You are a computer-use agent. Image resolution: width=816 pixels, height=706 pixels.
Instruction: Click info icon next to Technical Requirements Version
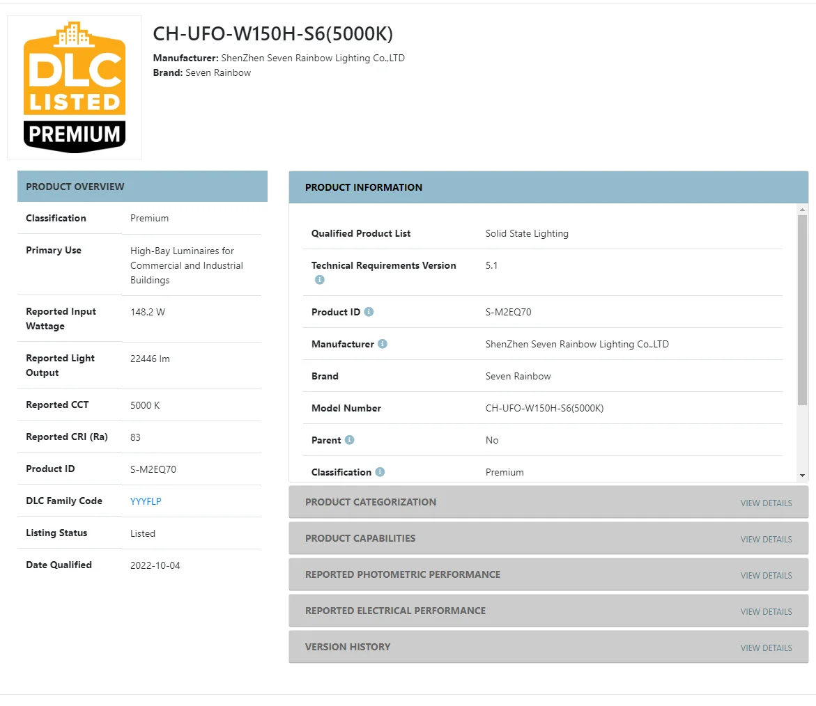pos(320,280)
